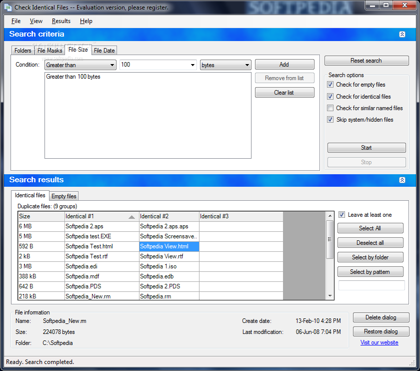Switch to the File Date tab
The width and height of the screenshot is (420, 371).
pyautogui.click(x=104, y=51)
